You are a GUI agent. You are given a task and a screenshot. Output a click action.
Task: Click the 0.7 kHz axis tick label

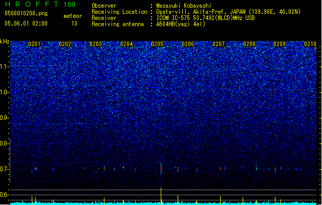click(x=5, y=169)
